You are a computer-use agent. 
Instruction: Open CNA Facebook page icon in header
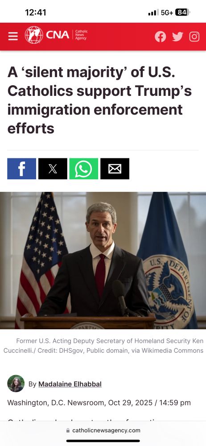coord(160,37)
